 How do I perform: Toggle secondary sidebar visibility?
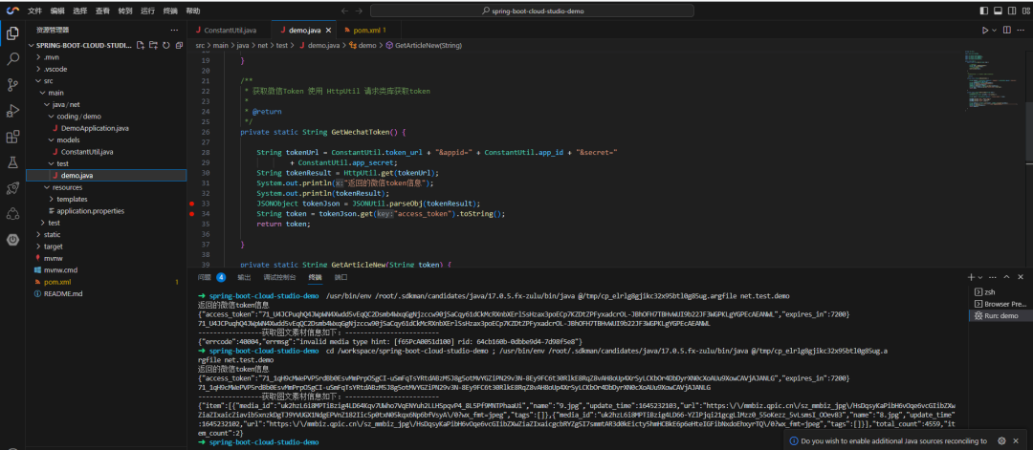click(x=1010, y=11)
